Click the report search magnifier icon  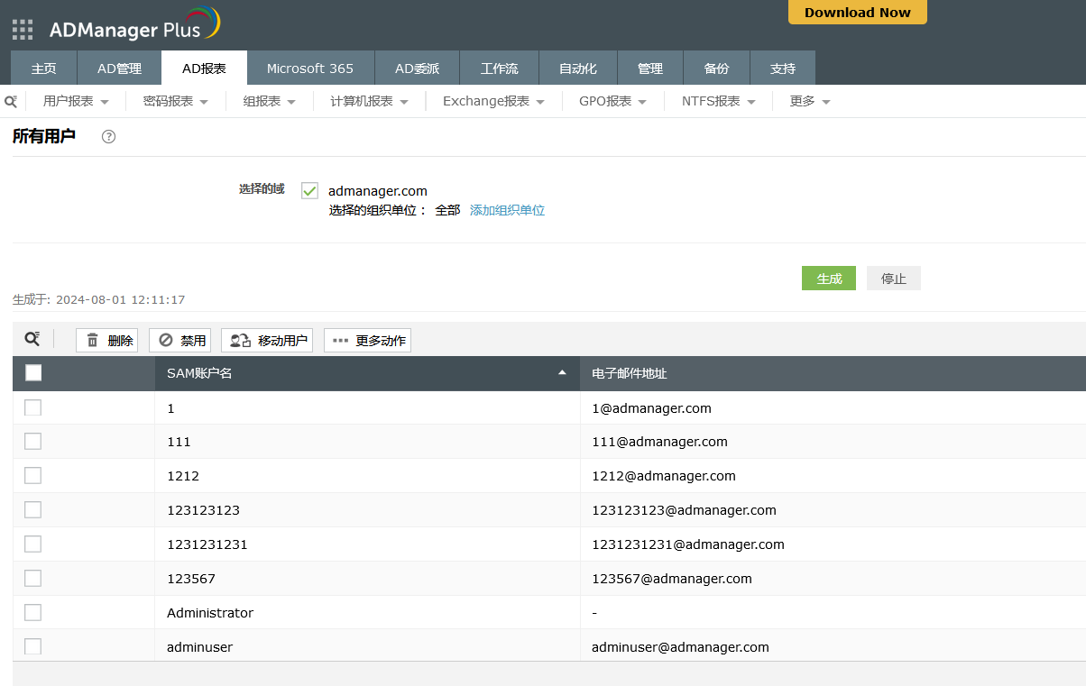click(x=11, y=102)
